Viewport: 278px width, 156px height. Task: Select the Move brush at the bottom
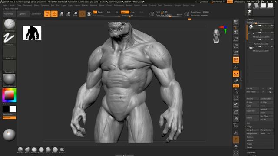[x=27, y=150]
